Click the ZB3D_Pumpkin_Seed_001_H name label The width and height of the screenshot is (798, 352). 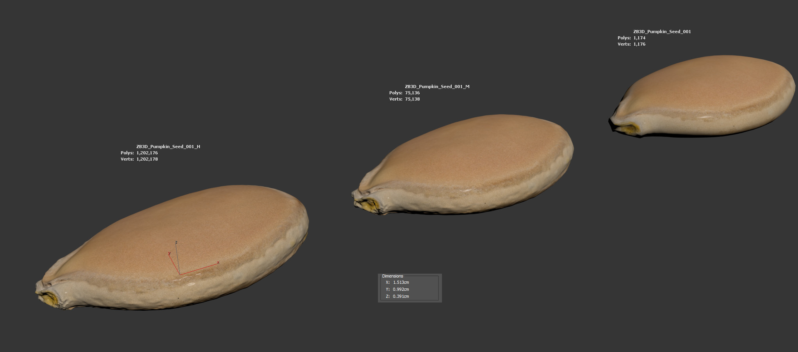point(168,147)
